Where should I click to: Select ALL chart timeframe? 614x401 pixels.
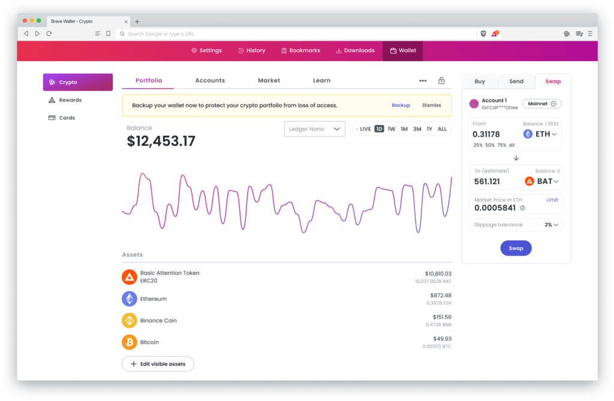[442, 129]
